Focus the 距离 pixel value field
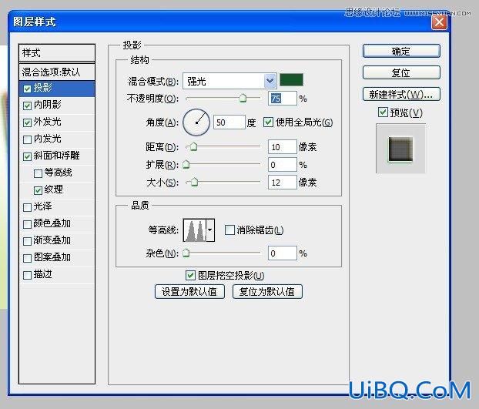This screenshot has width=479, height=409. [283, 147]
